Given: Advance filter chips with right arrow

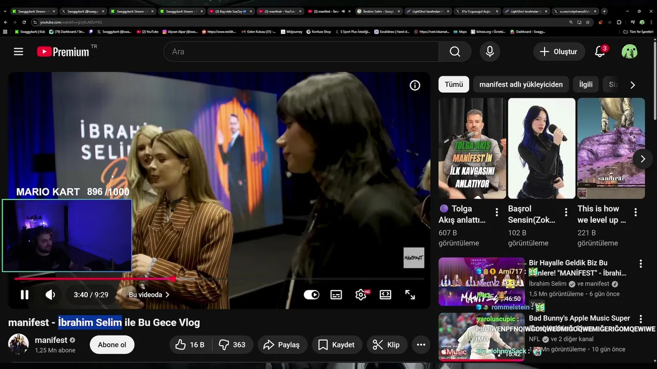Looking at the screenshot, I should click(632, 85).
